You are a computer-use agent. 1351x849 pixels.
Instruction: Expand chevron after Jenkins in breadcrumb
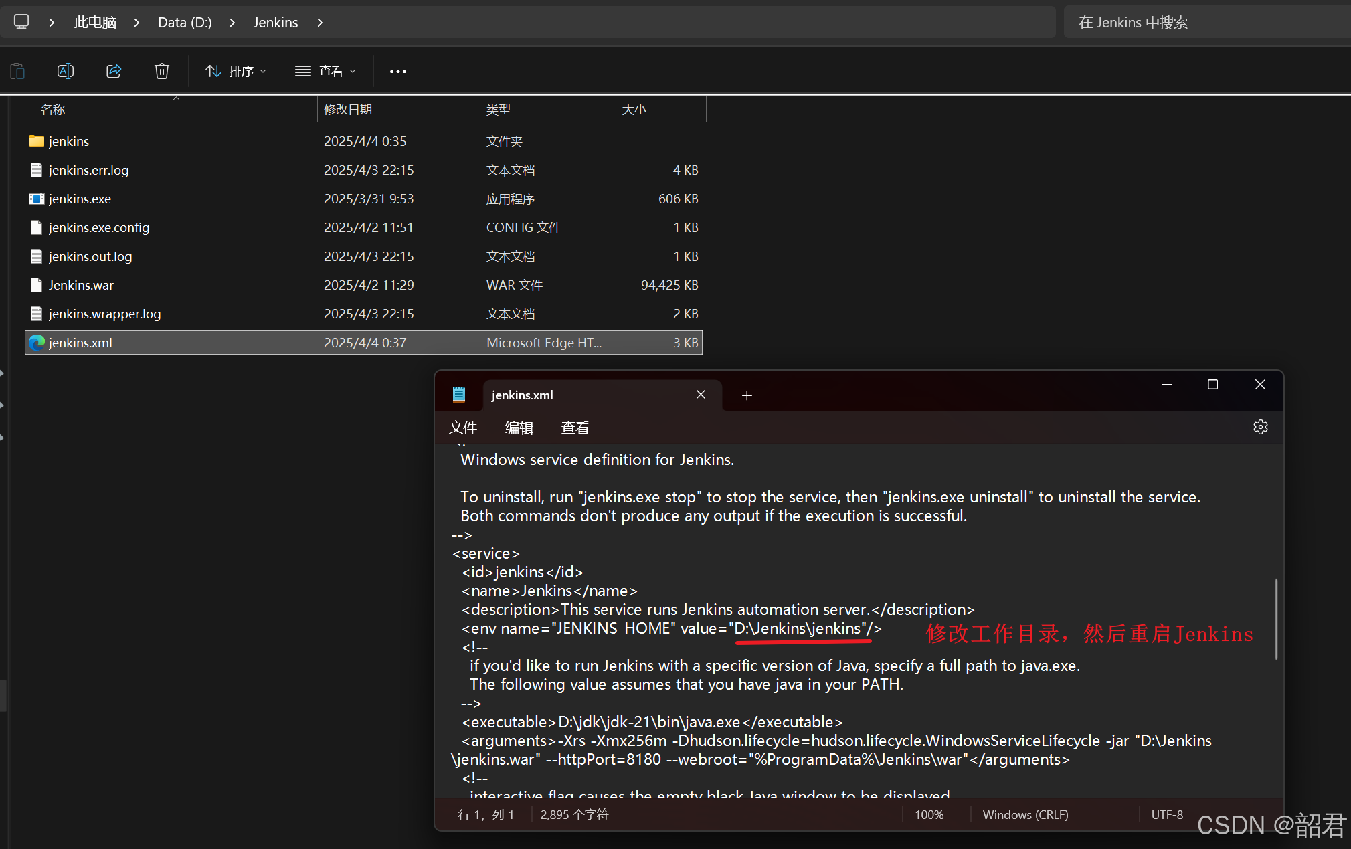click(320, 23)
